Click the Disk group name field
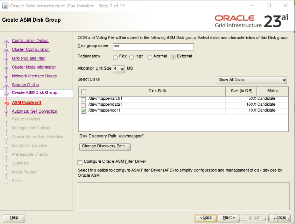Screen dimensions: 295x224 pos(153,47)
